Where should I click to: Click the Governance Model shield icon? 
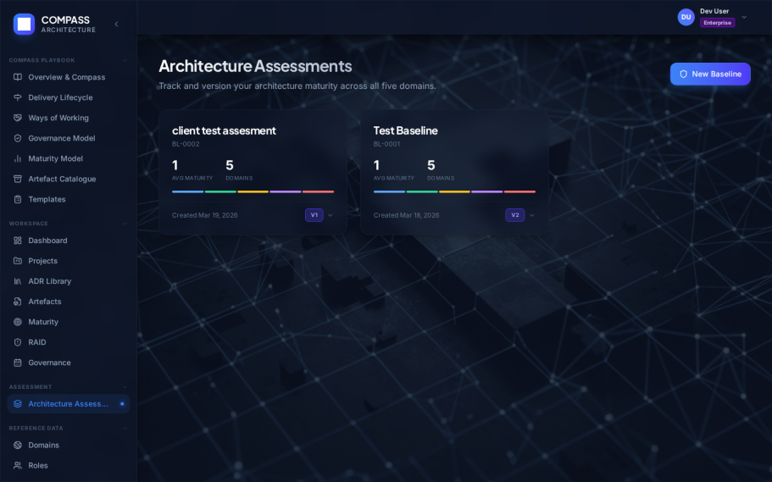tap(18, 138)
